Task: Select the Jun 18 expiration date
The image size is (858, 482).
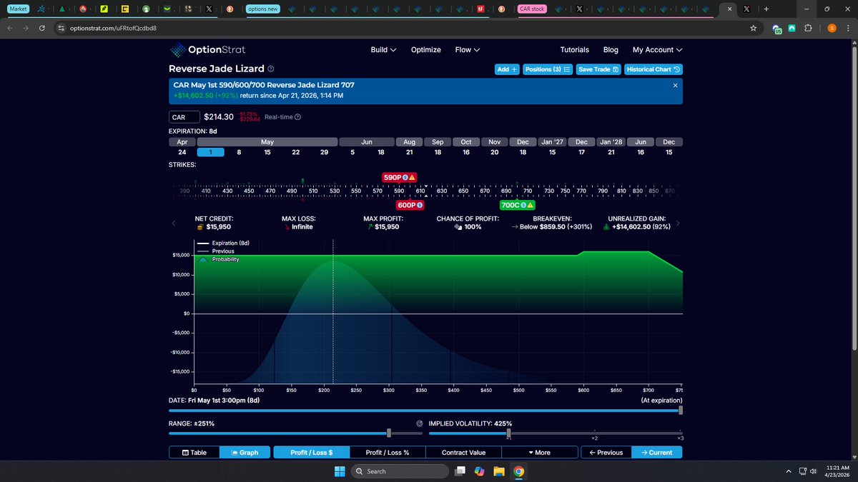Action: tap(380, 152)
